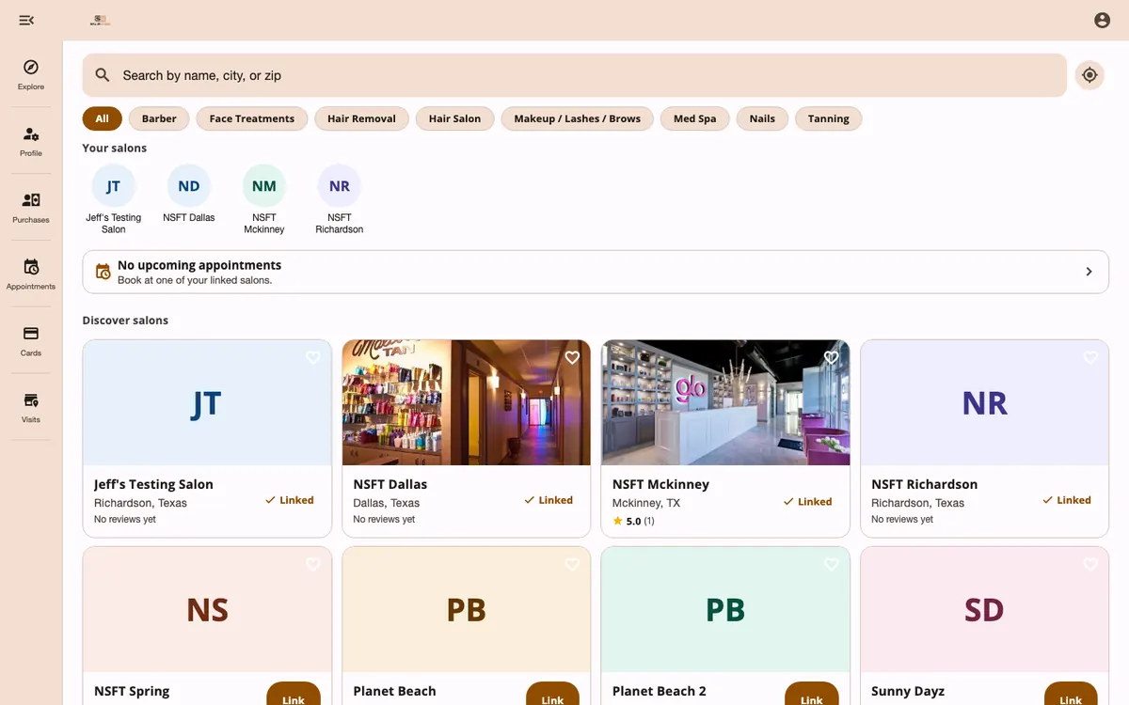The image size is (1129, 705).
Task: Open NSFT Mckinney salon photo
Action: tap(725, 402)
